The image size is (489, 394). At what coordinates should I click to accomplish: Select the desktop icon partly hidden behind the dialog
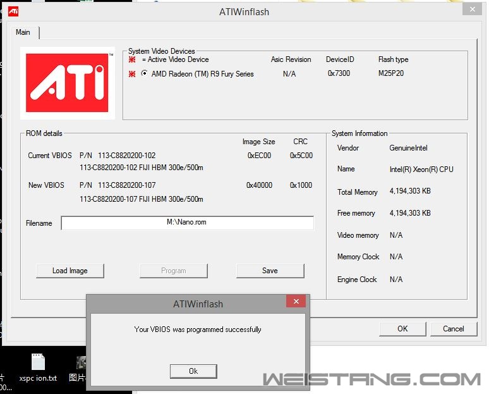[x=77, y=369]
